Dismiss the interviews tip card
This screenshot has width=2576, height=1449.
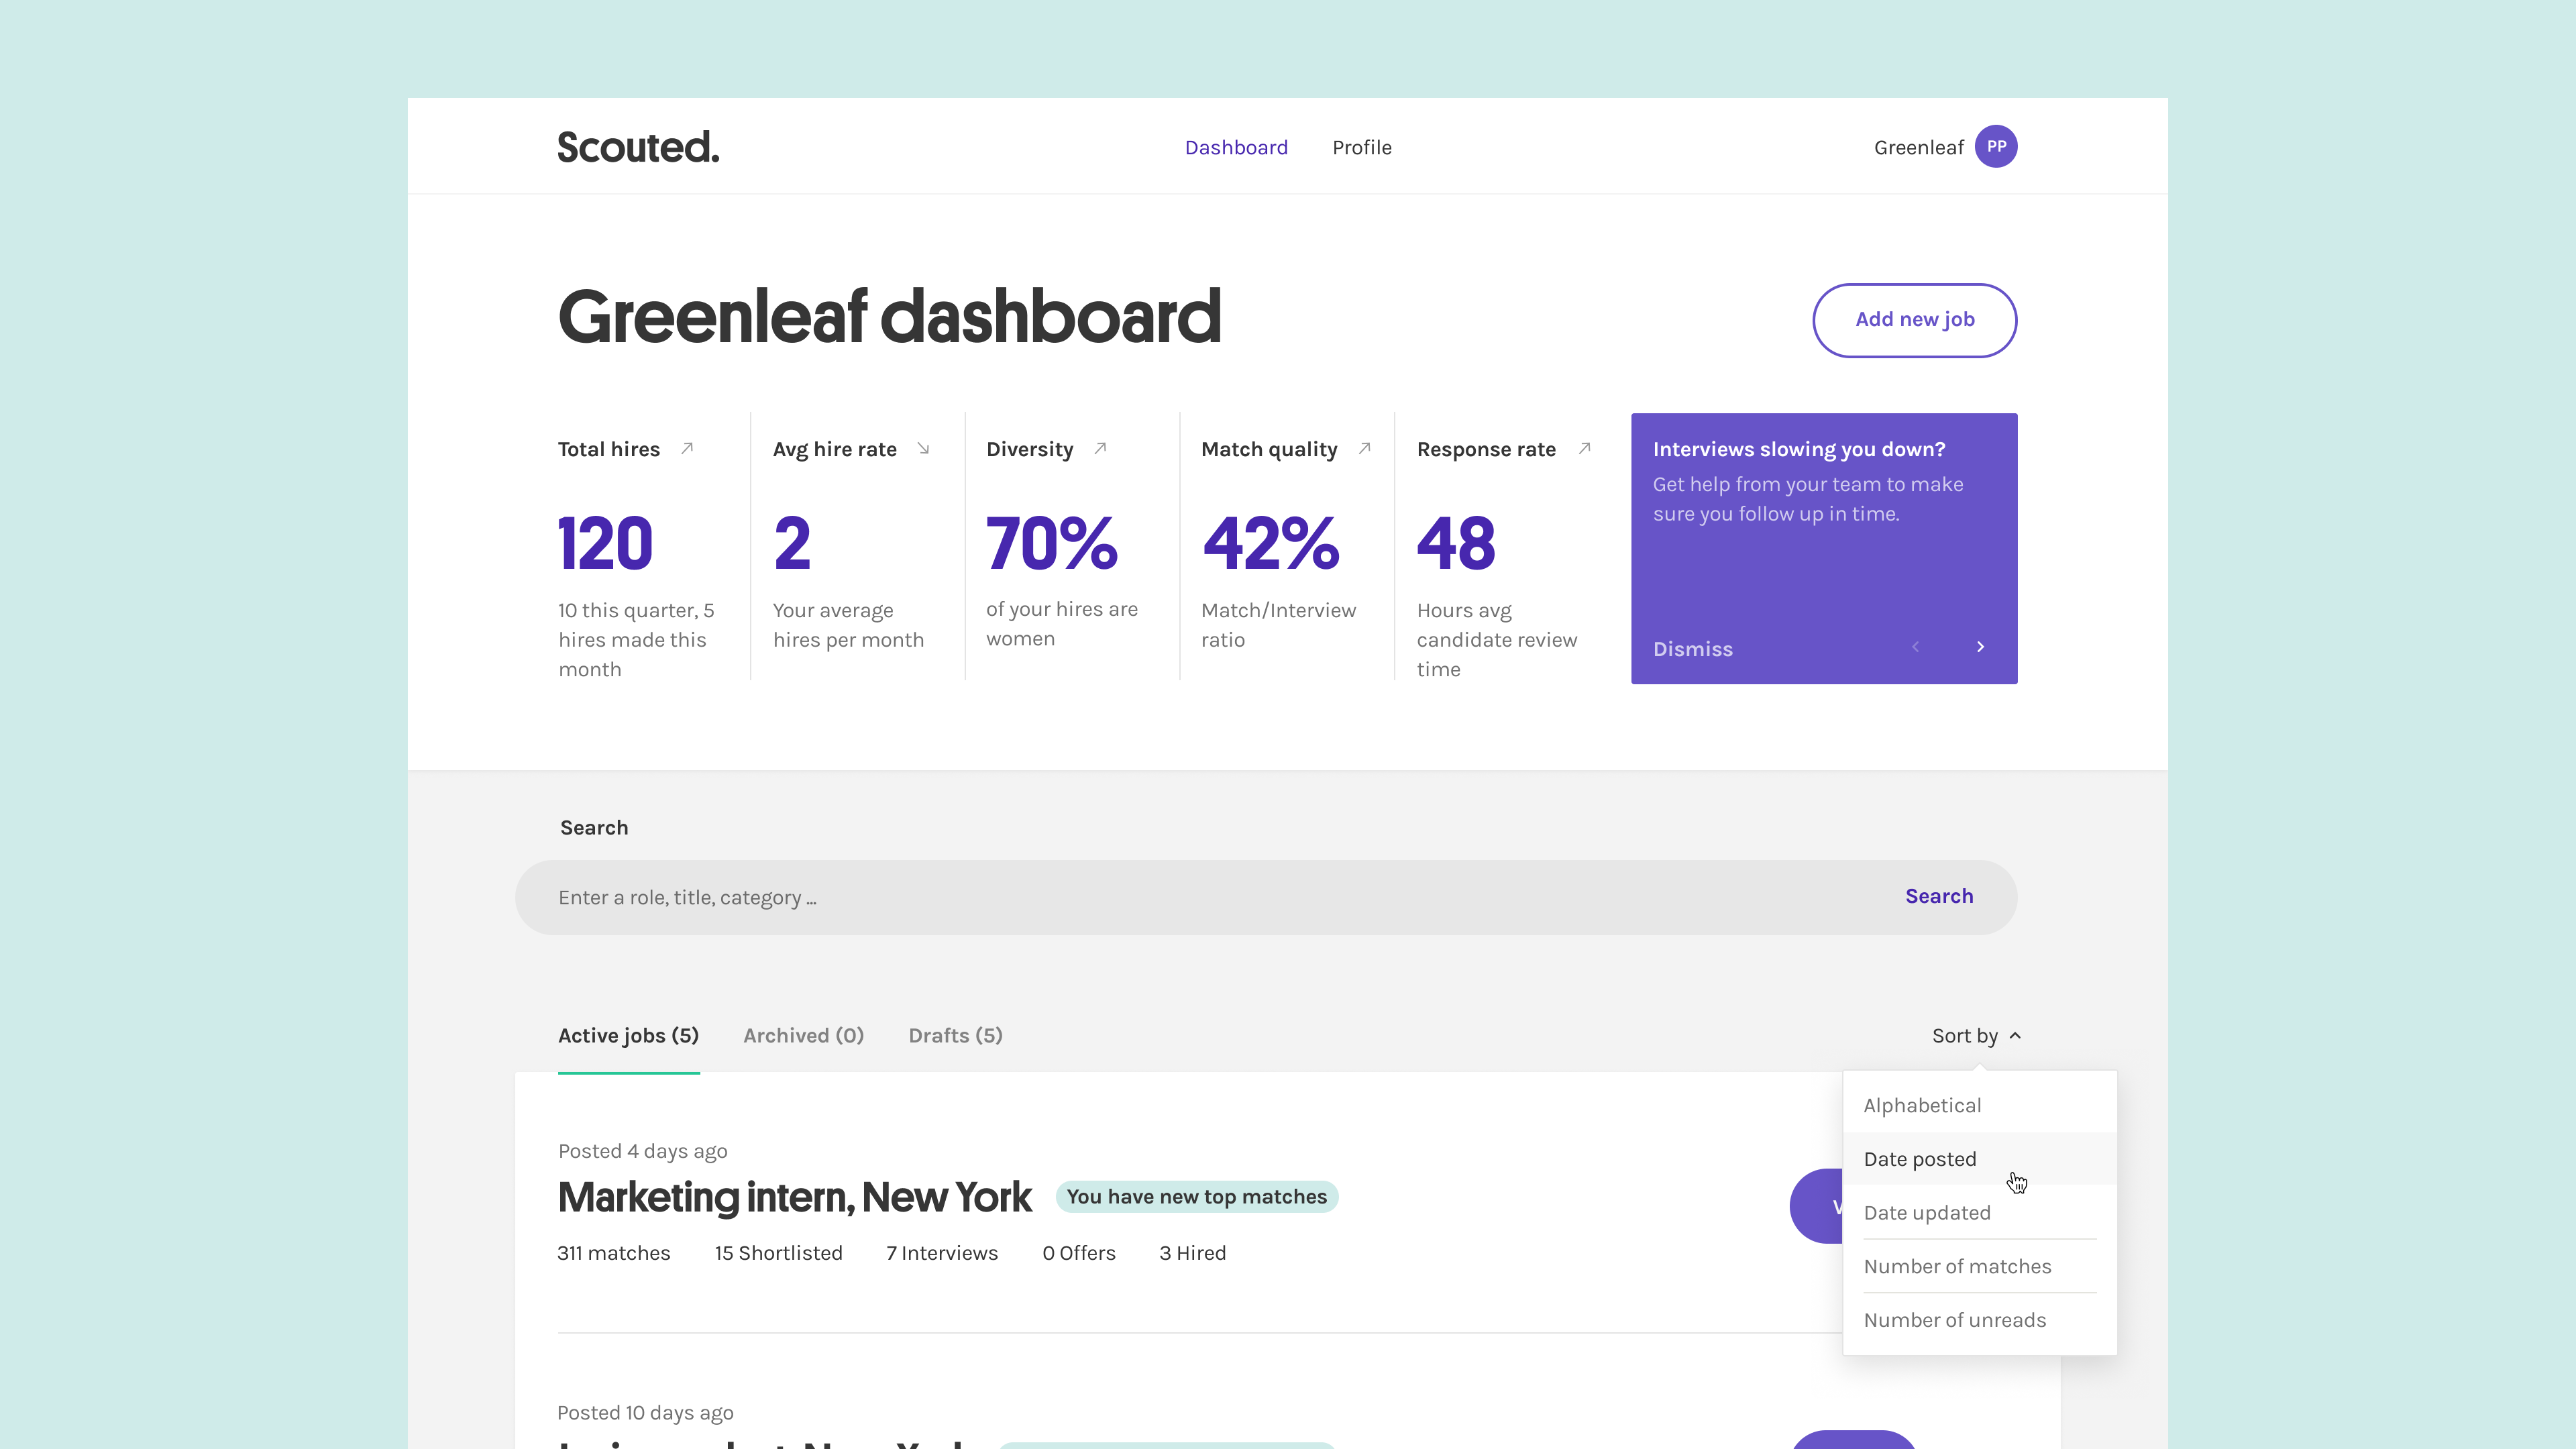1692,649
